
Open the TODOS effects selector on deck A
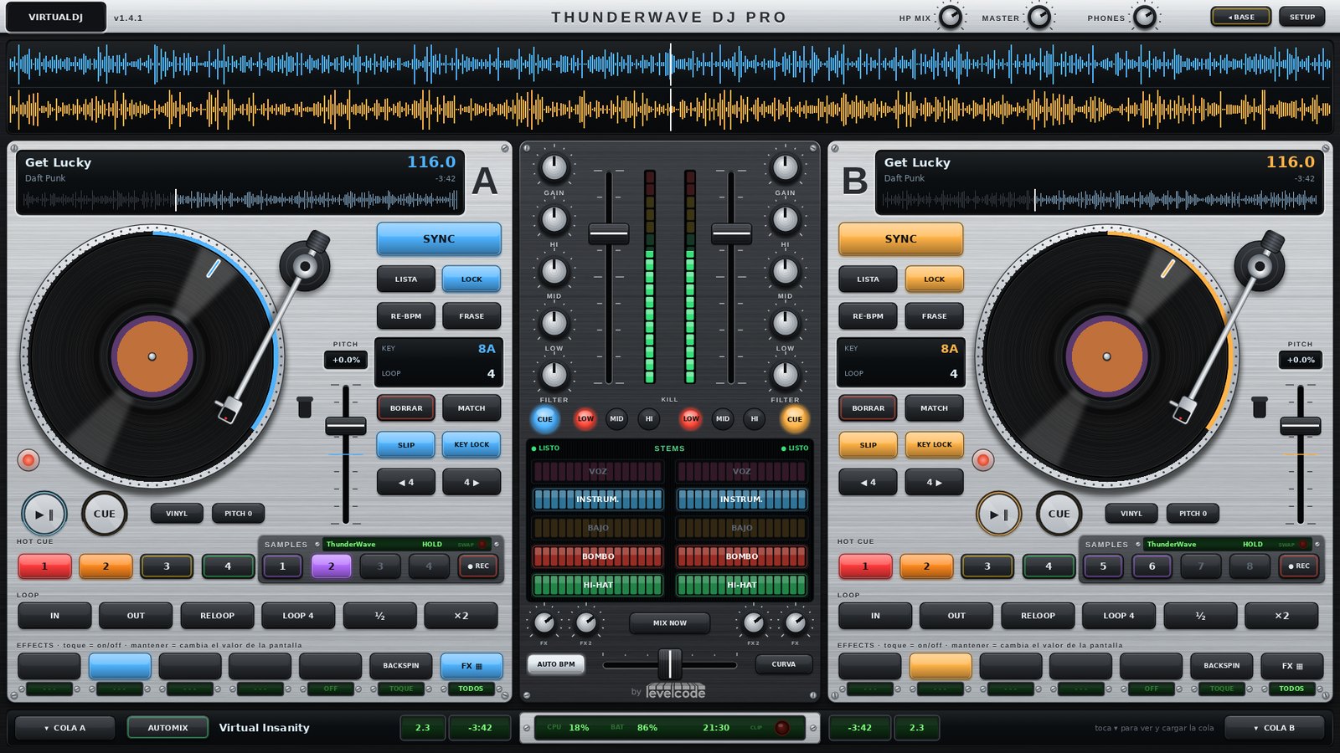[471, 689]
